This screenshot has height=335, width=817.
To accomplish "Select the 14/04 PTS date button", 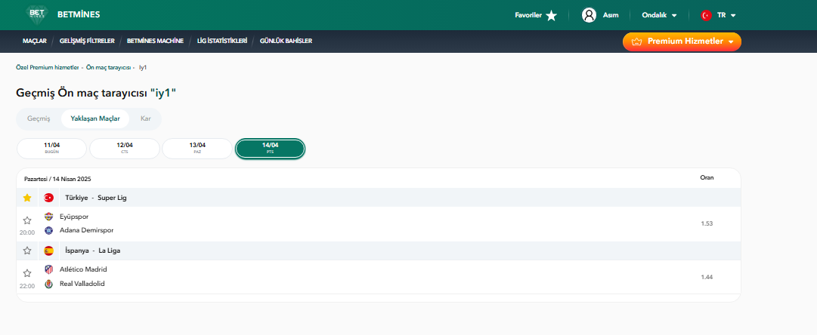I will 270,148.
